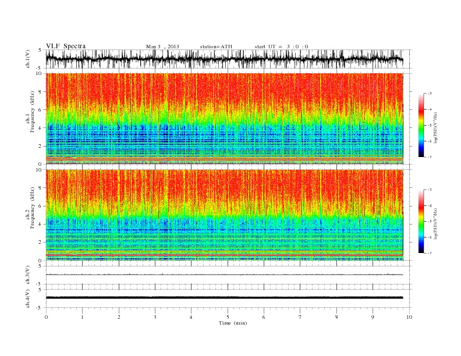Click the 'May 3 , 2013' date label

coord(162,47)
